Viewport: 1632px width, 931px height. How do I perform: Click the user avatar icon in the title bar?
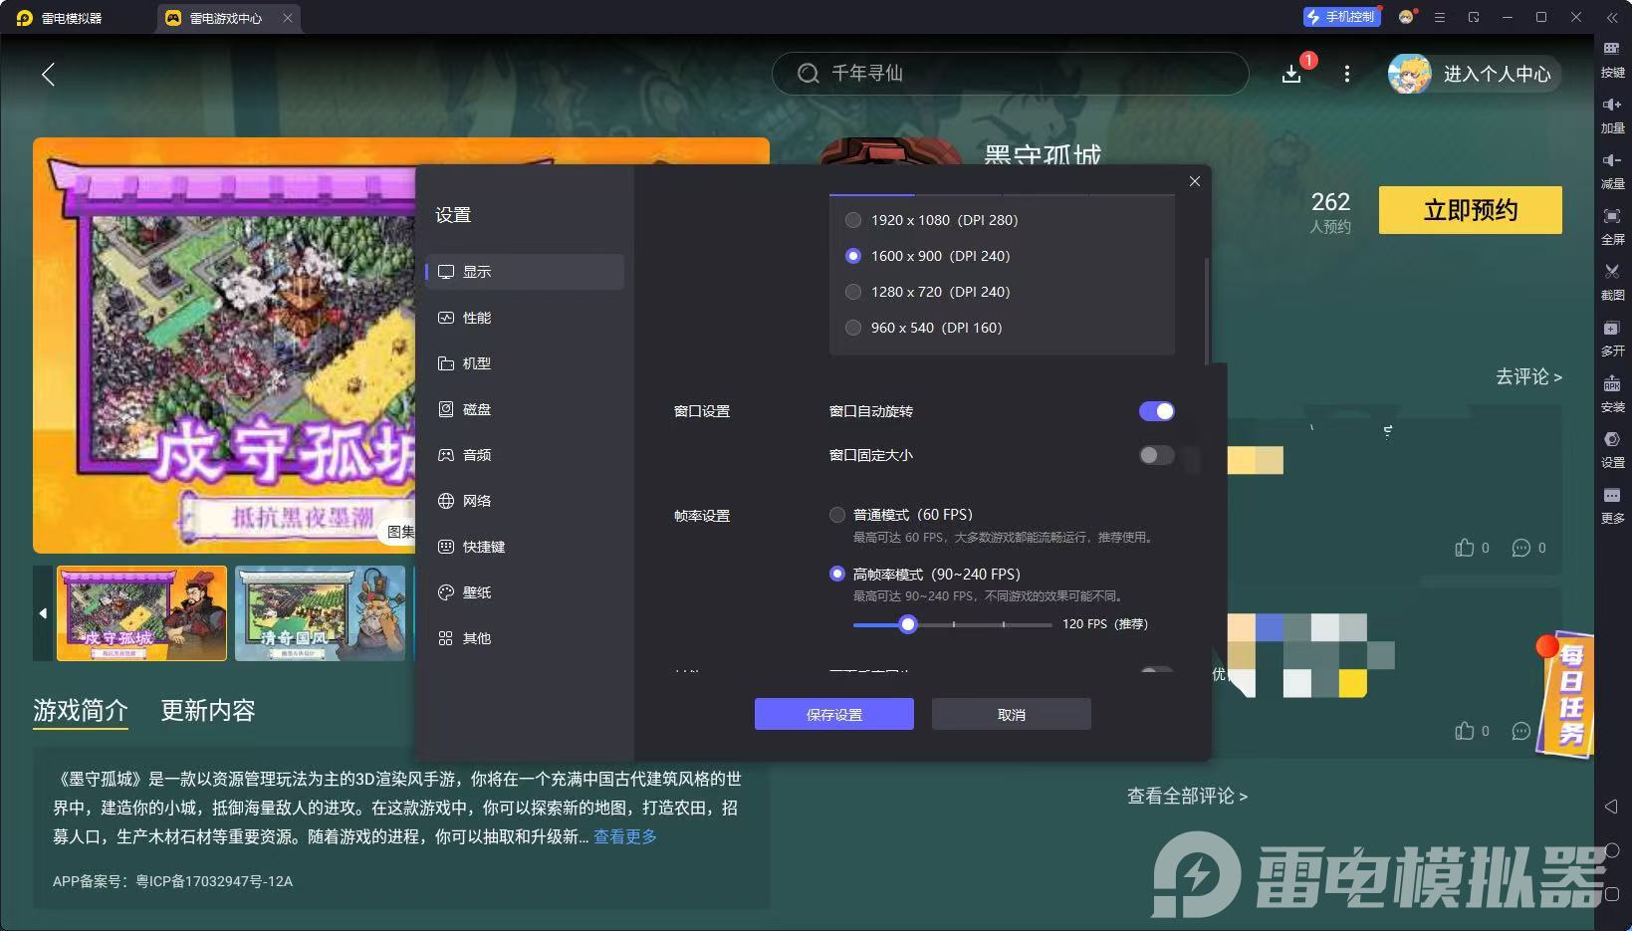point(1406,17)
